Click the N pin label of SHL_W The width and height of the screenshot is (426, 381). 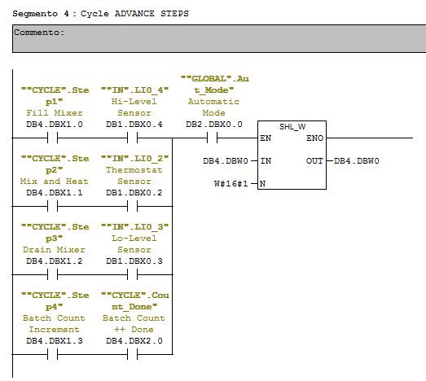262,183
